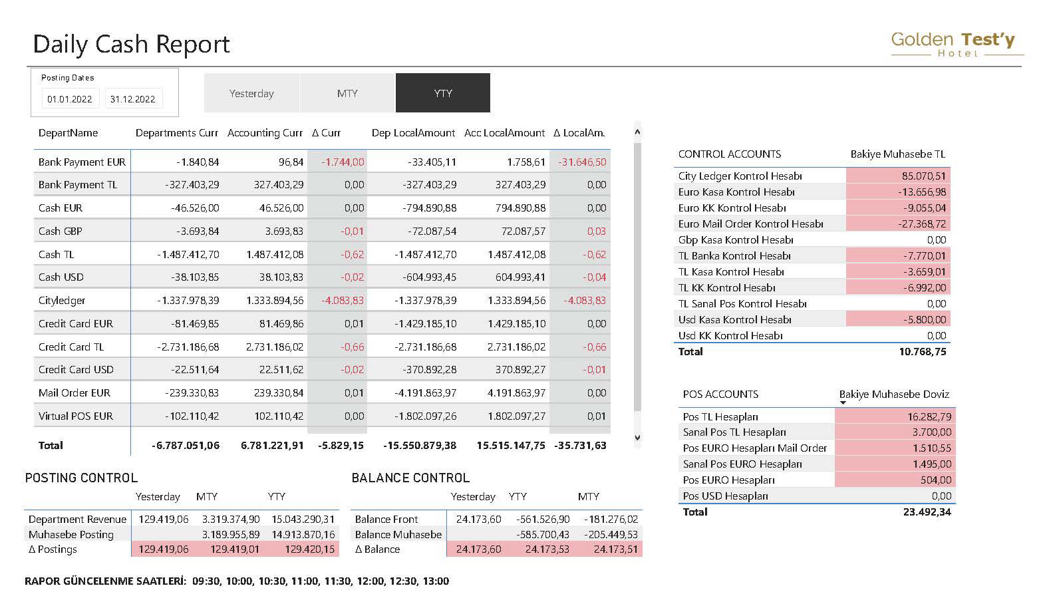1049x612 pixels.
Task: Switch to the MTY period button
Action: pyautogui.click(x=347, y=93)
